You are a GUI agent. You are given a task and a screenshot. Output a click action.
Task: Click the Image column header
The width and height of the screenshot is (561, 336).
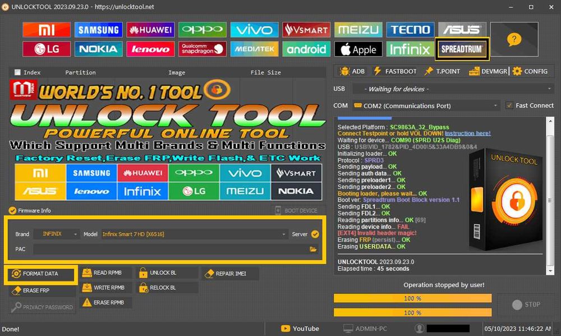click(x=177, y=72)
